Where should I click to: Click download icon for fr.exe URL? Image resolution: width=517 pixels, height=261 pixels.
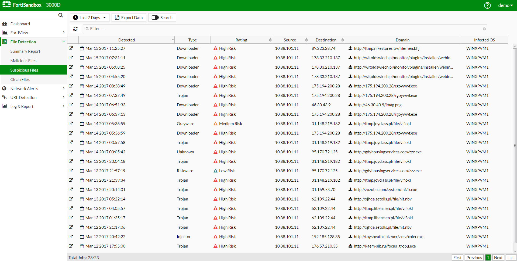tap(350, 189)
